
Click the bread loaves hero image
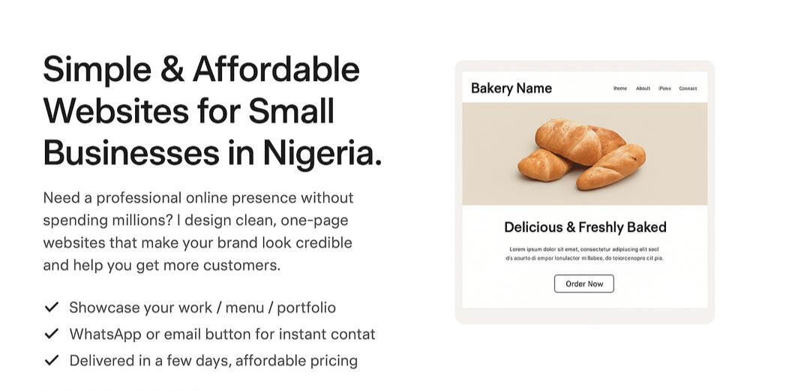point(581,154)
